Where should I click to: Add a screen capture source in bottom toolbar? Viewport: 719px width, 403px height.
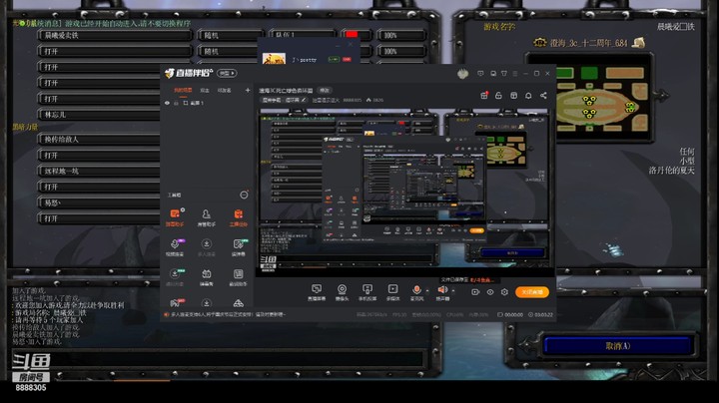tap(317, 291)
